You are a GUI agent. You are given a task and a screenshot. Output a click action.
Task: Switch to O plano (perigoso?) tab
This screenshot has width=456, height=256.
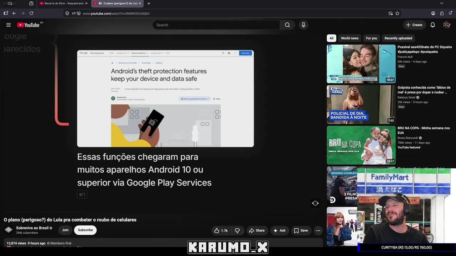[x=117, y=3]
